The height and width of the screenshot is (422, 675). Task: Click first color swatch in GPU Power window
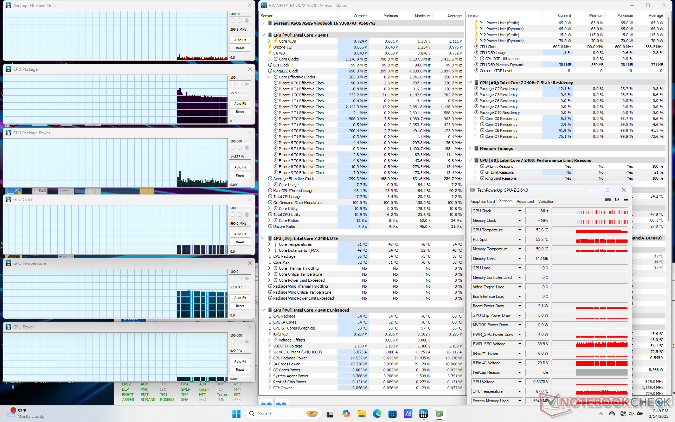232,342
